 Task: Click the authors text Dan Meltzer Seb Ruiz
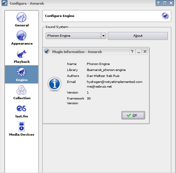103,76
